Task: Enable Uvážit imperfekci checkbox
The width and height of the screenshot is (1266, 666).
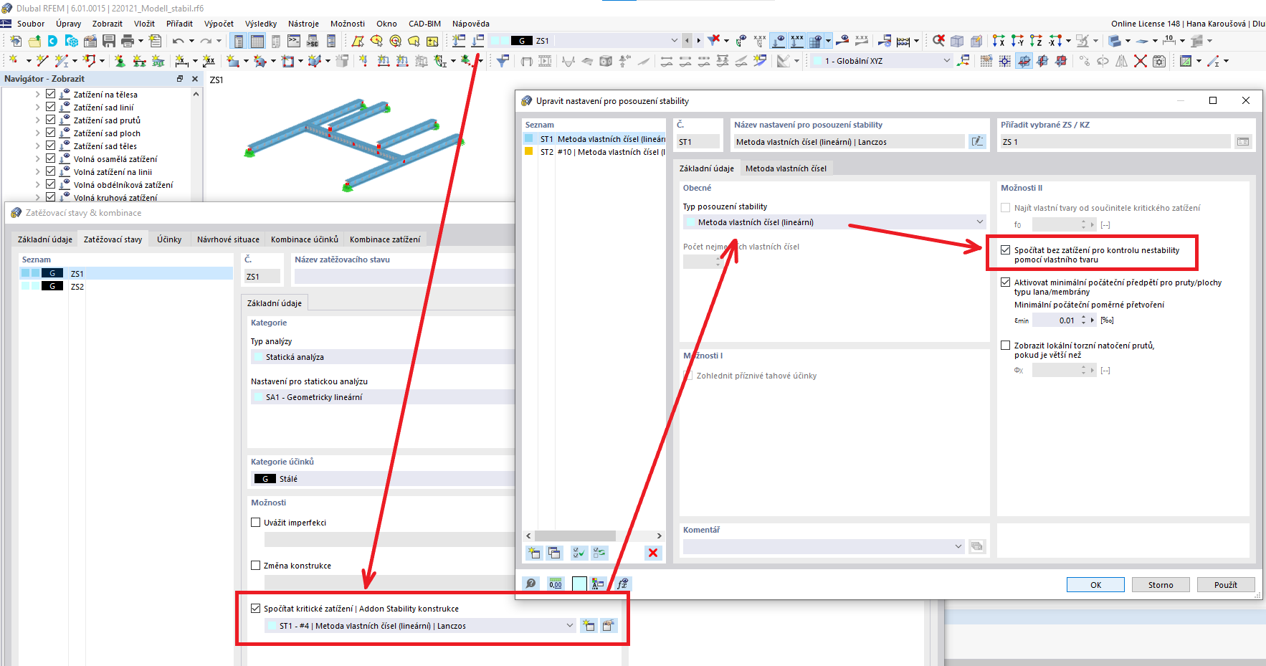Action: pos(256,522)
